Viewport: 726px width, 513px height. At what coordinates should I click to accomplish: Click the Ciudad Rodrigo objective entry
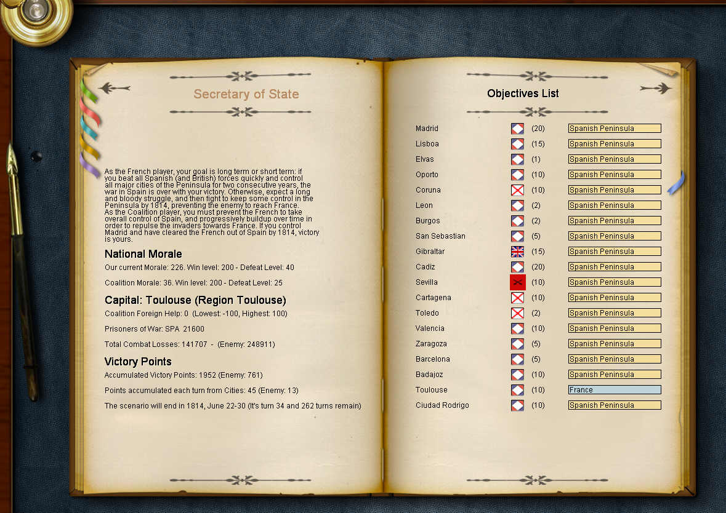[x=442, y=405]
